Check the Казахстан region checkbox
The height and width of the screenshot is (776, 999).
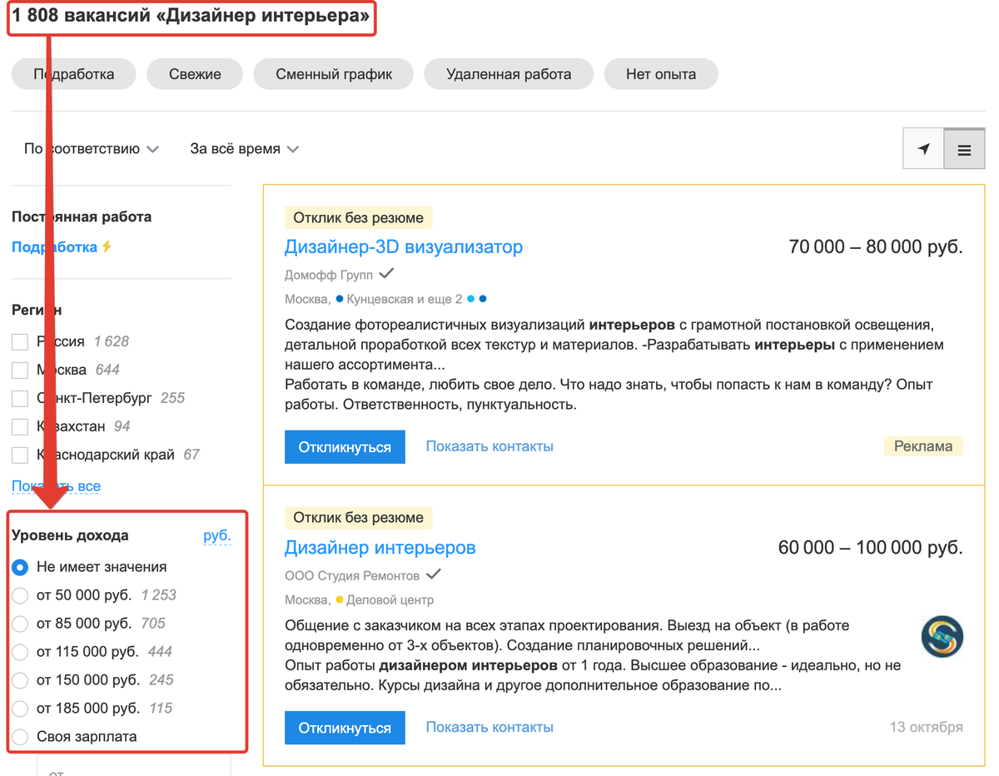click(20, 426)
